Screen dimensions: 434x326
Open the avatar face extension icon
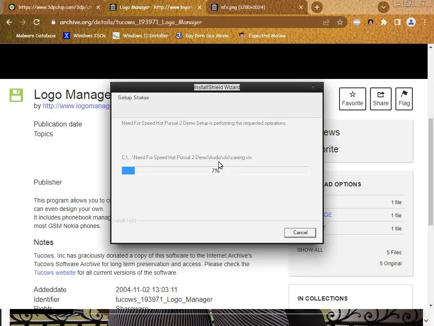[x=370, y=22]
